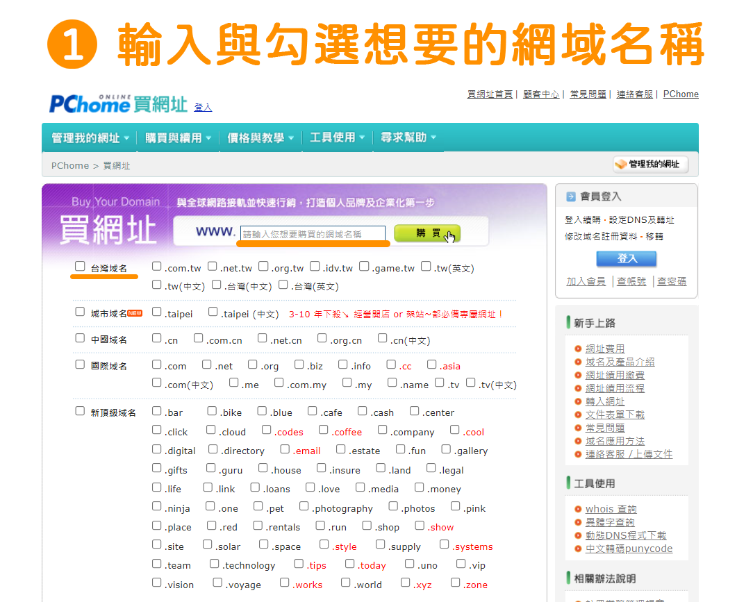Click the bullet icon beside whois 查詢
This screenshot has height=602, width=737.
pyautogui.click(x=578, y=509)
